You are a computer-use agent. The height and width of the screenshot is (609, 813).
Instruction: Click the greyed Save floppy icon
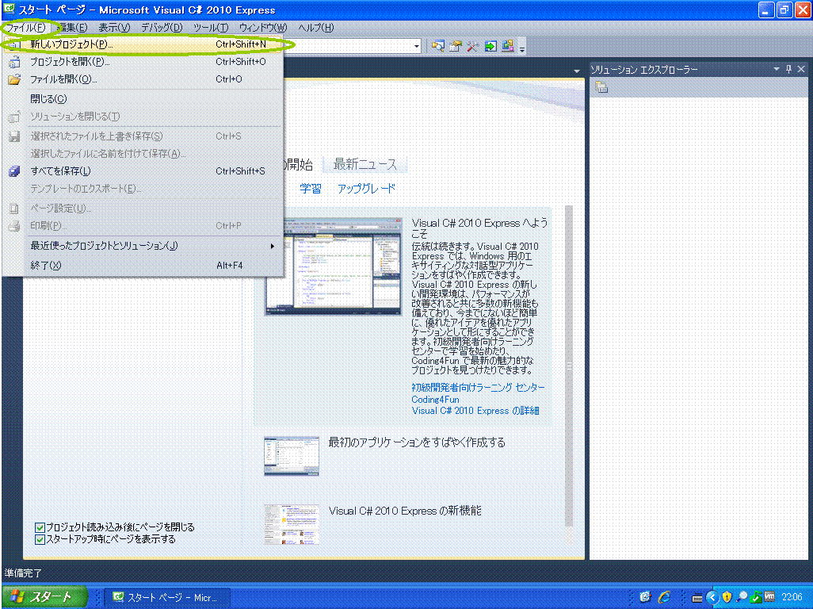click(14, 136)
